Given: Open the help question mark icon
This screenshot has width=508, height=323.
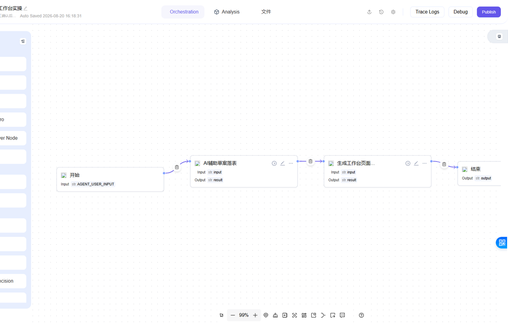Looking at the screenshot, I should pos(361,315).
